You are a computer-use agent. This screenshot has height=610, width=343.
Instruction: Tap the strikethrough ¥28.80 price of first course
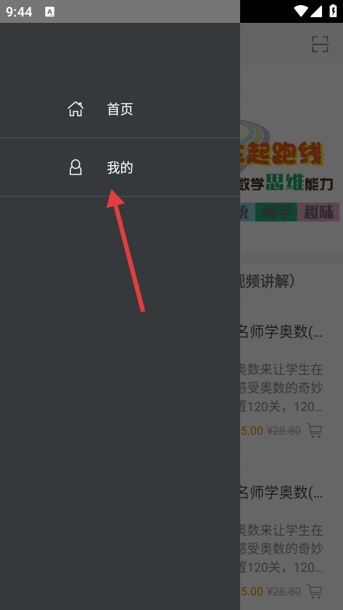(x=283, y=431)
